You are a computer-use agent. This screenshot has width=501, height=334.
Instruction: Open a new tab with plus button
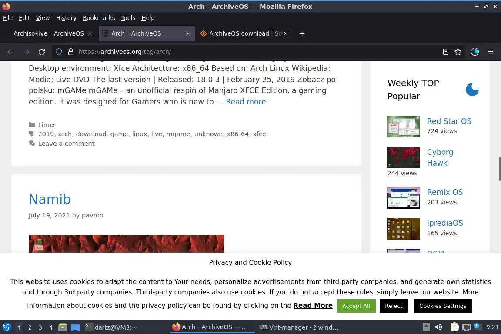(x=302, y=33)
